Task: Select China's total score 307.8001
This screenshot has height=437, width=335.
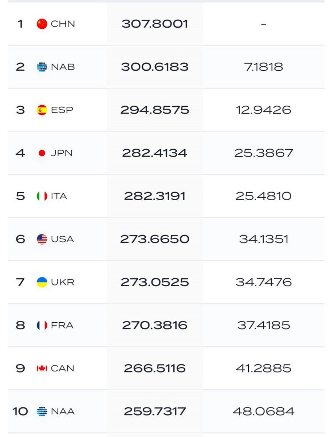Action: (x=155, y=24)
